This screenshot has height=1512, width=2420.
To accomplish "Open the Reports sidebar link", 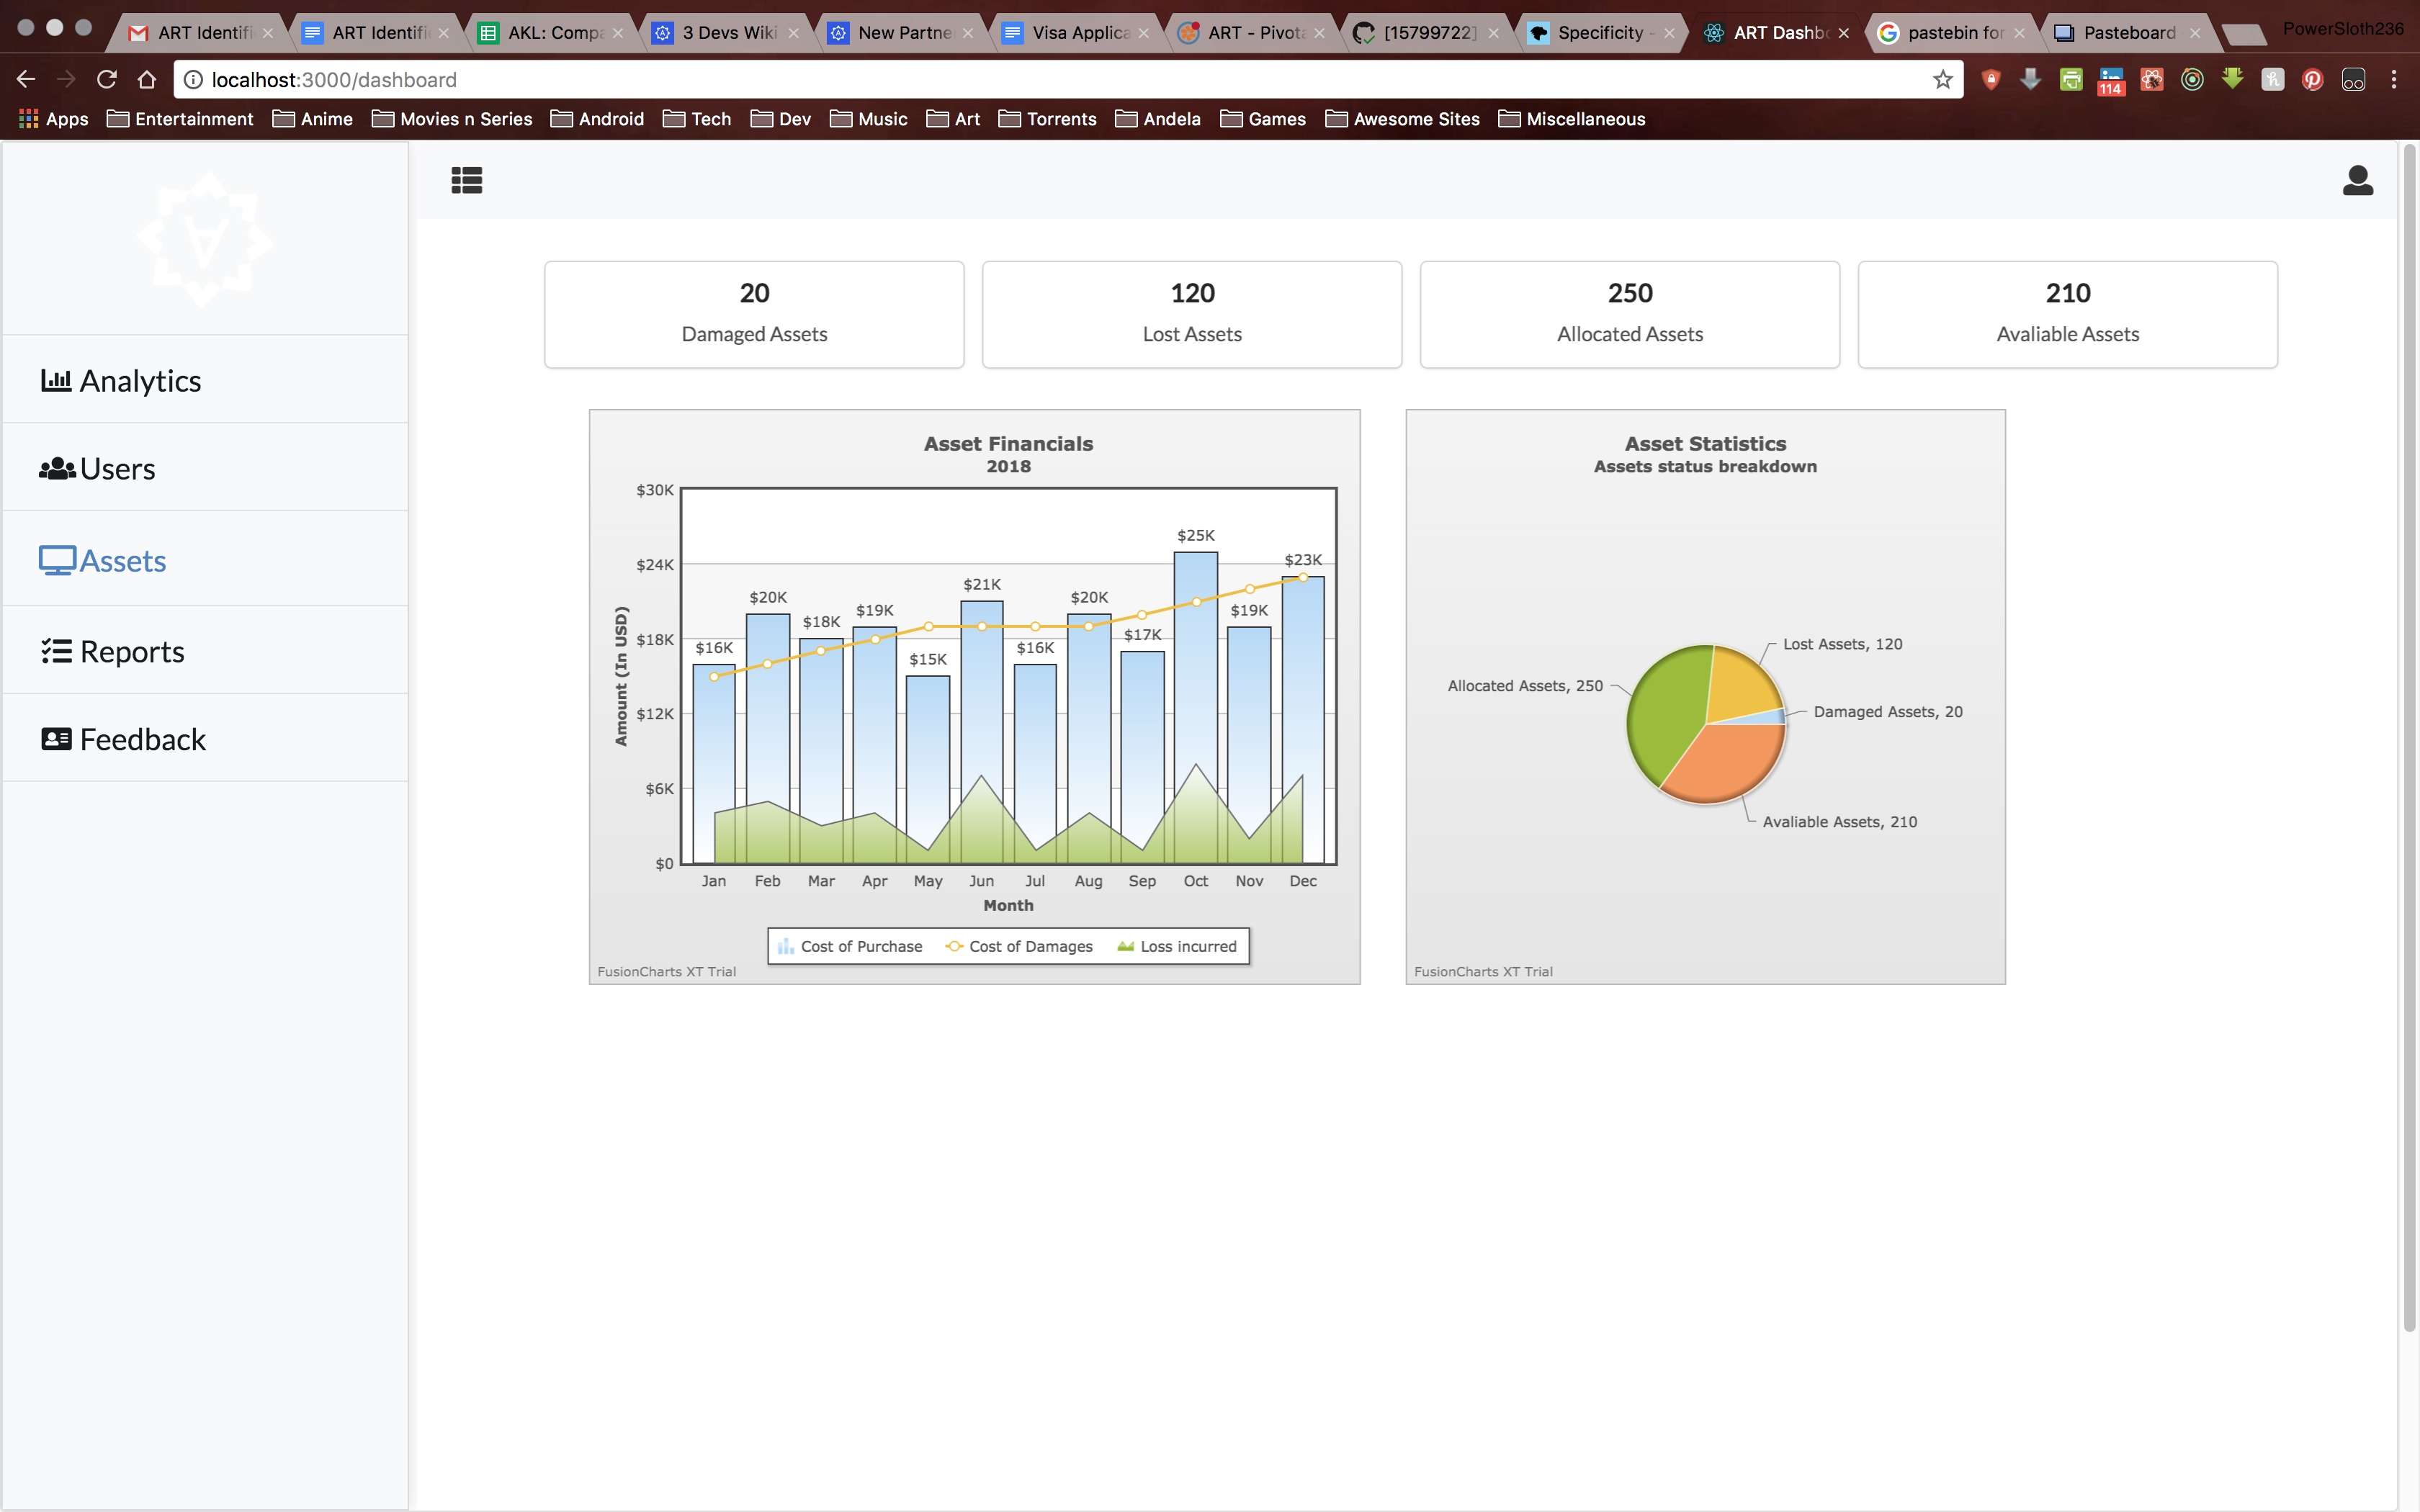I will [x=205, y=651].
